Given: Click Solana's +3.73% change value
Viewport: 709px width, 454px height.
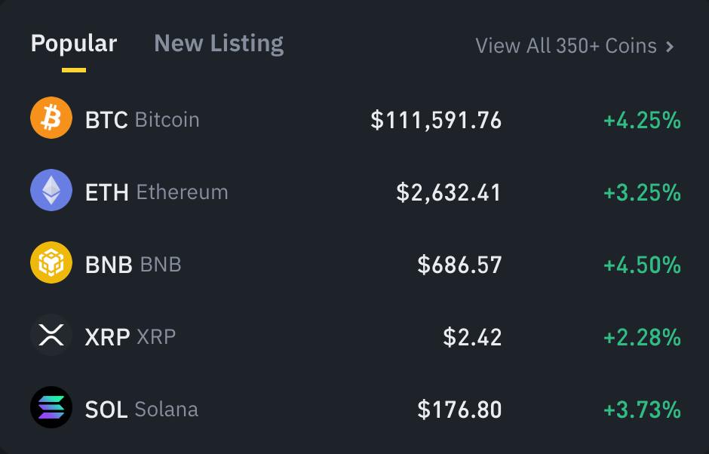Looking at the screenshot, I should click(x=642, y=410).
